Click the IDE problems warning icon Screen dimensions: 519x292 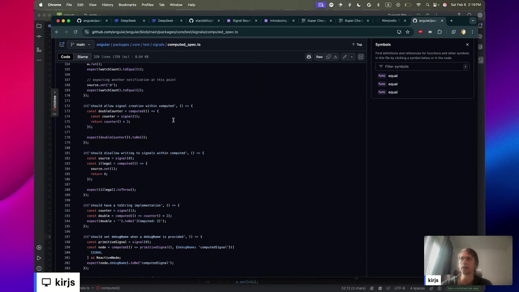[39, 268]
